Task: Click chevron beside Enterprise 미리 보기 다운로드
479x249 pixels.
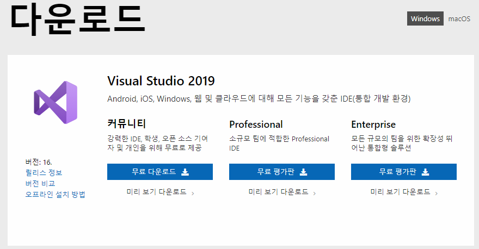Action: pyautogui.click(x=437, y=193)
